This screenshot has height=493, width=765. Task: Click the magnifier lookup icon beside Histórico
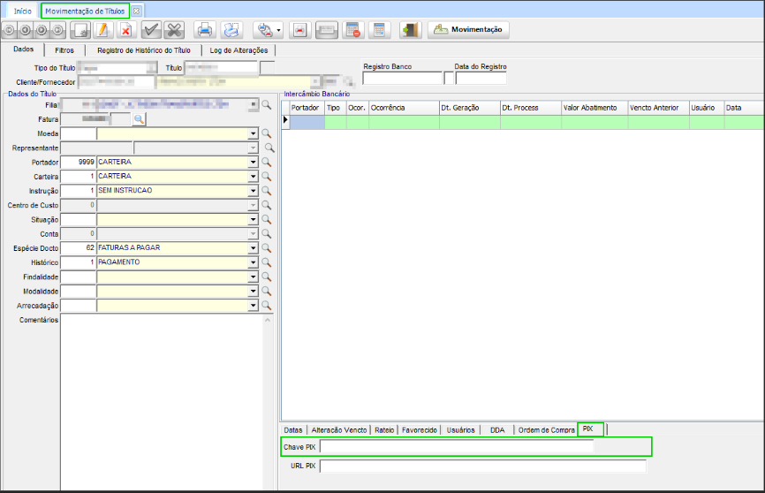pyautogui.click(x=265, y=262)
